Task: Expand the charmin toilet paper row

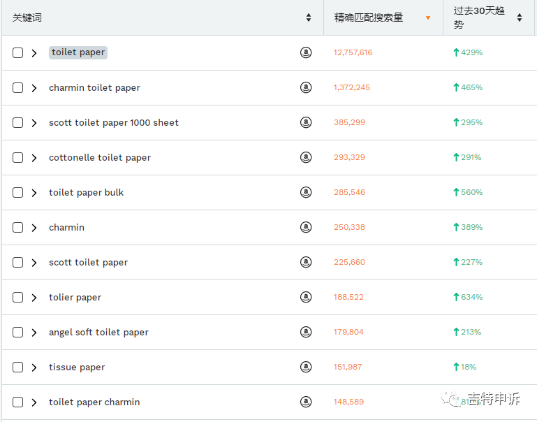Action: [x=34, y=88]
